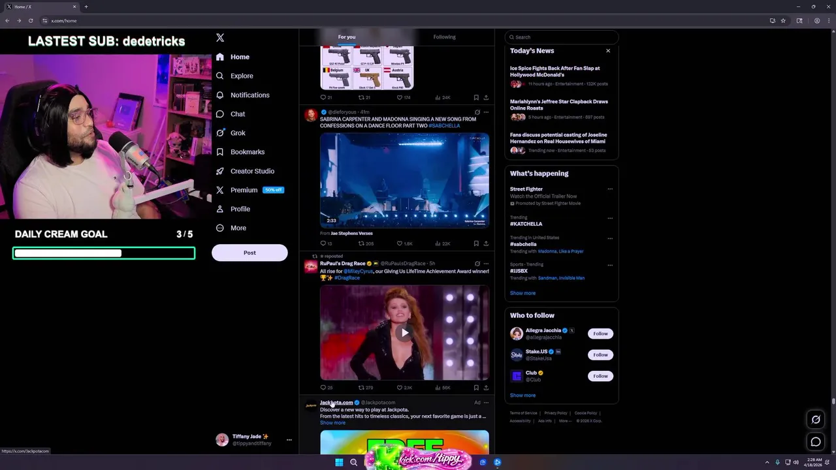Switch to the Following tab
Viewport: 836px width, 470px height.
click(444, 37)
